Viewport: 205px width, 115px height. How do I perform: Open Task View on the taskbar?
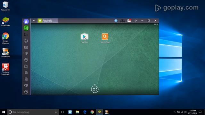click(62, 112)
